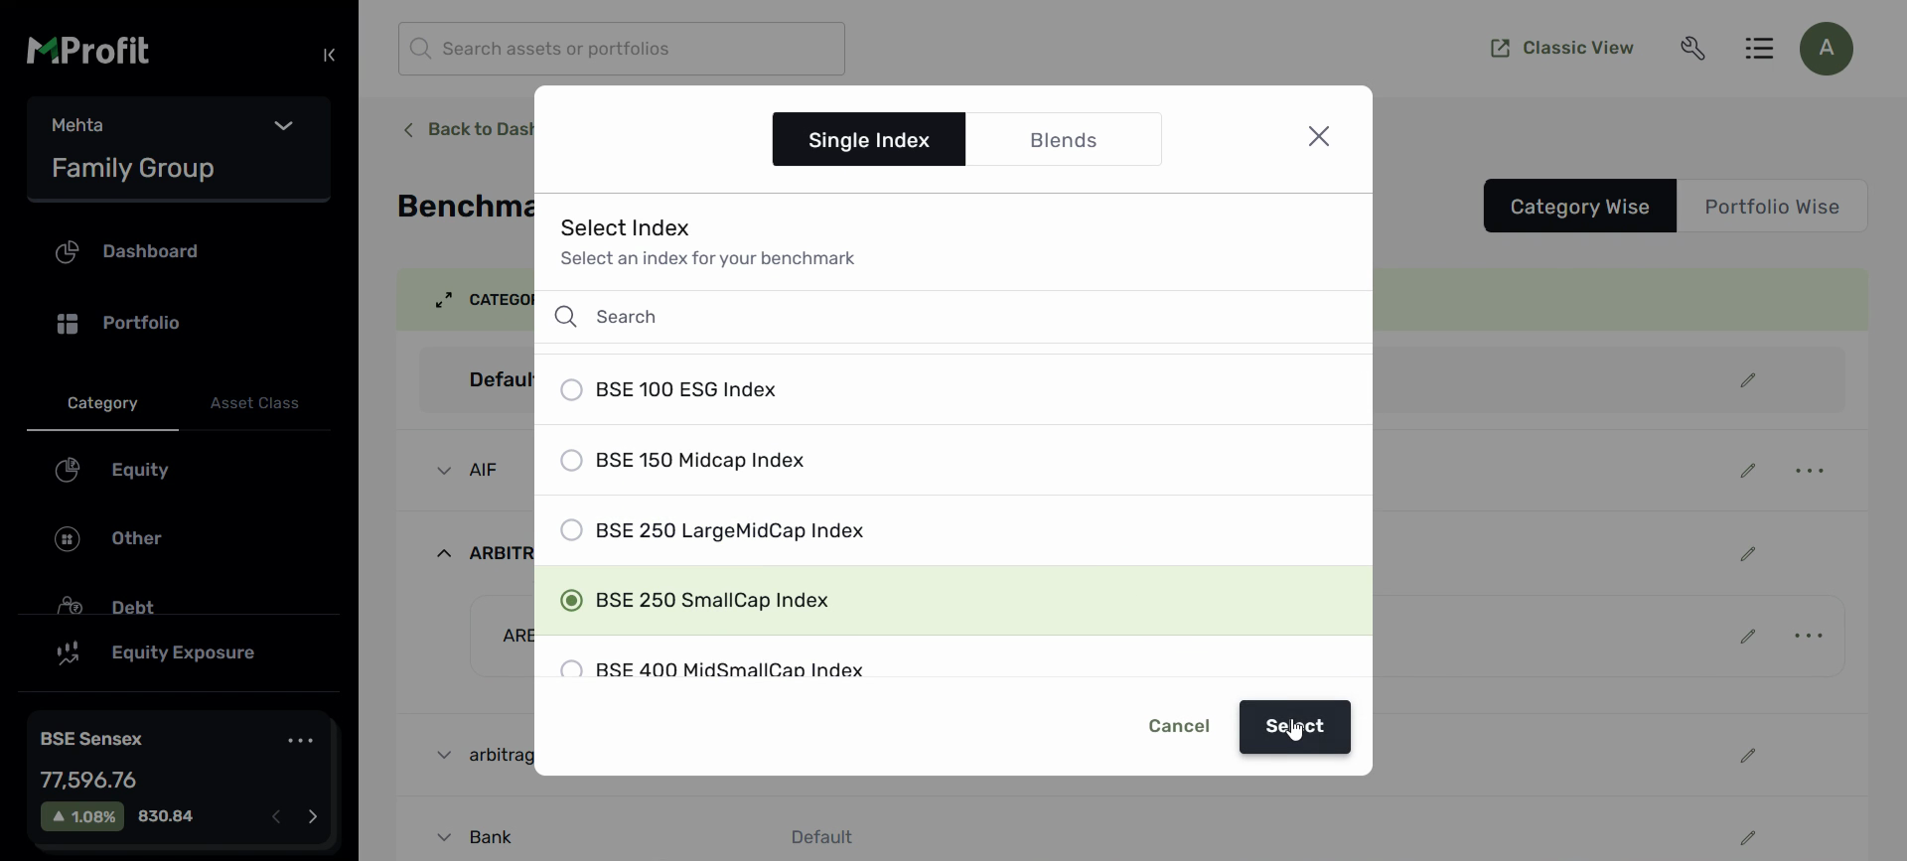Collapse the sidebar with the arrow icon
Image resolution: width=1907 pixels, height=861 pixels.
pyautogui.click(x=330, y=56)
